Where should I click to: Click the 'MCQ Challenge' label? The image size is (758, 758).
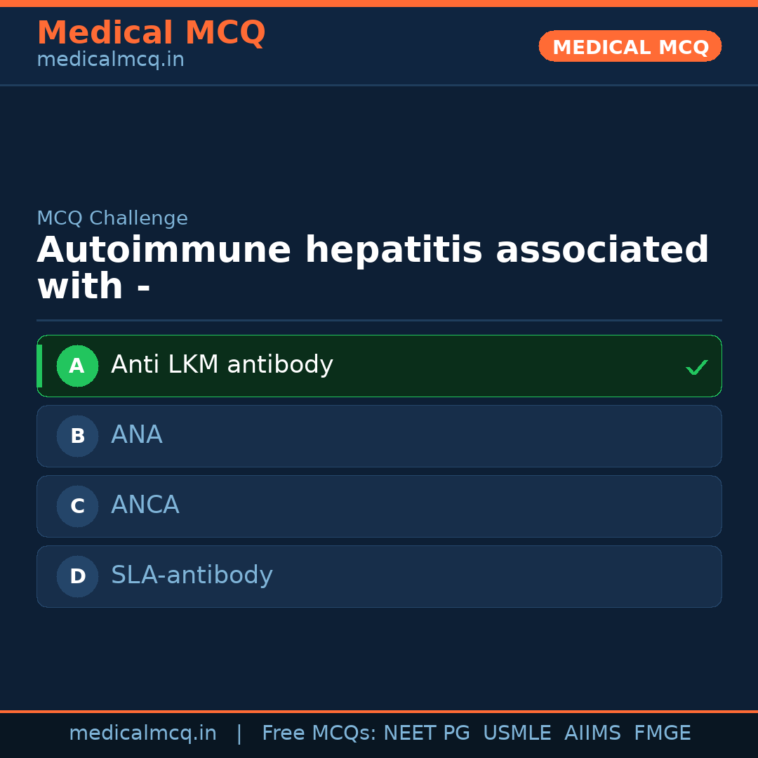tap(112, 218)
